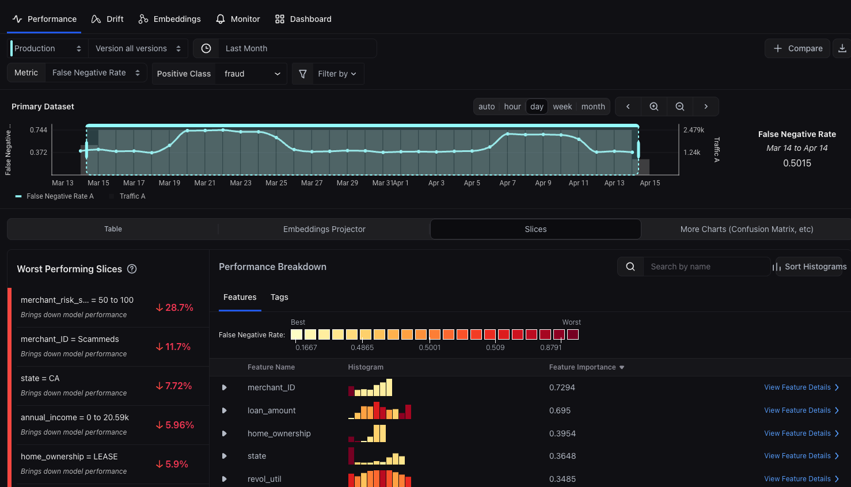View Feature Details for merchant_ID
851x487 pixels.
[801, 387]
